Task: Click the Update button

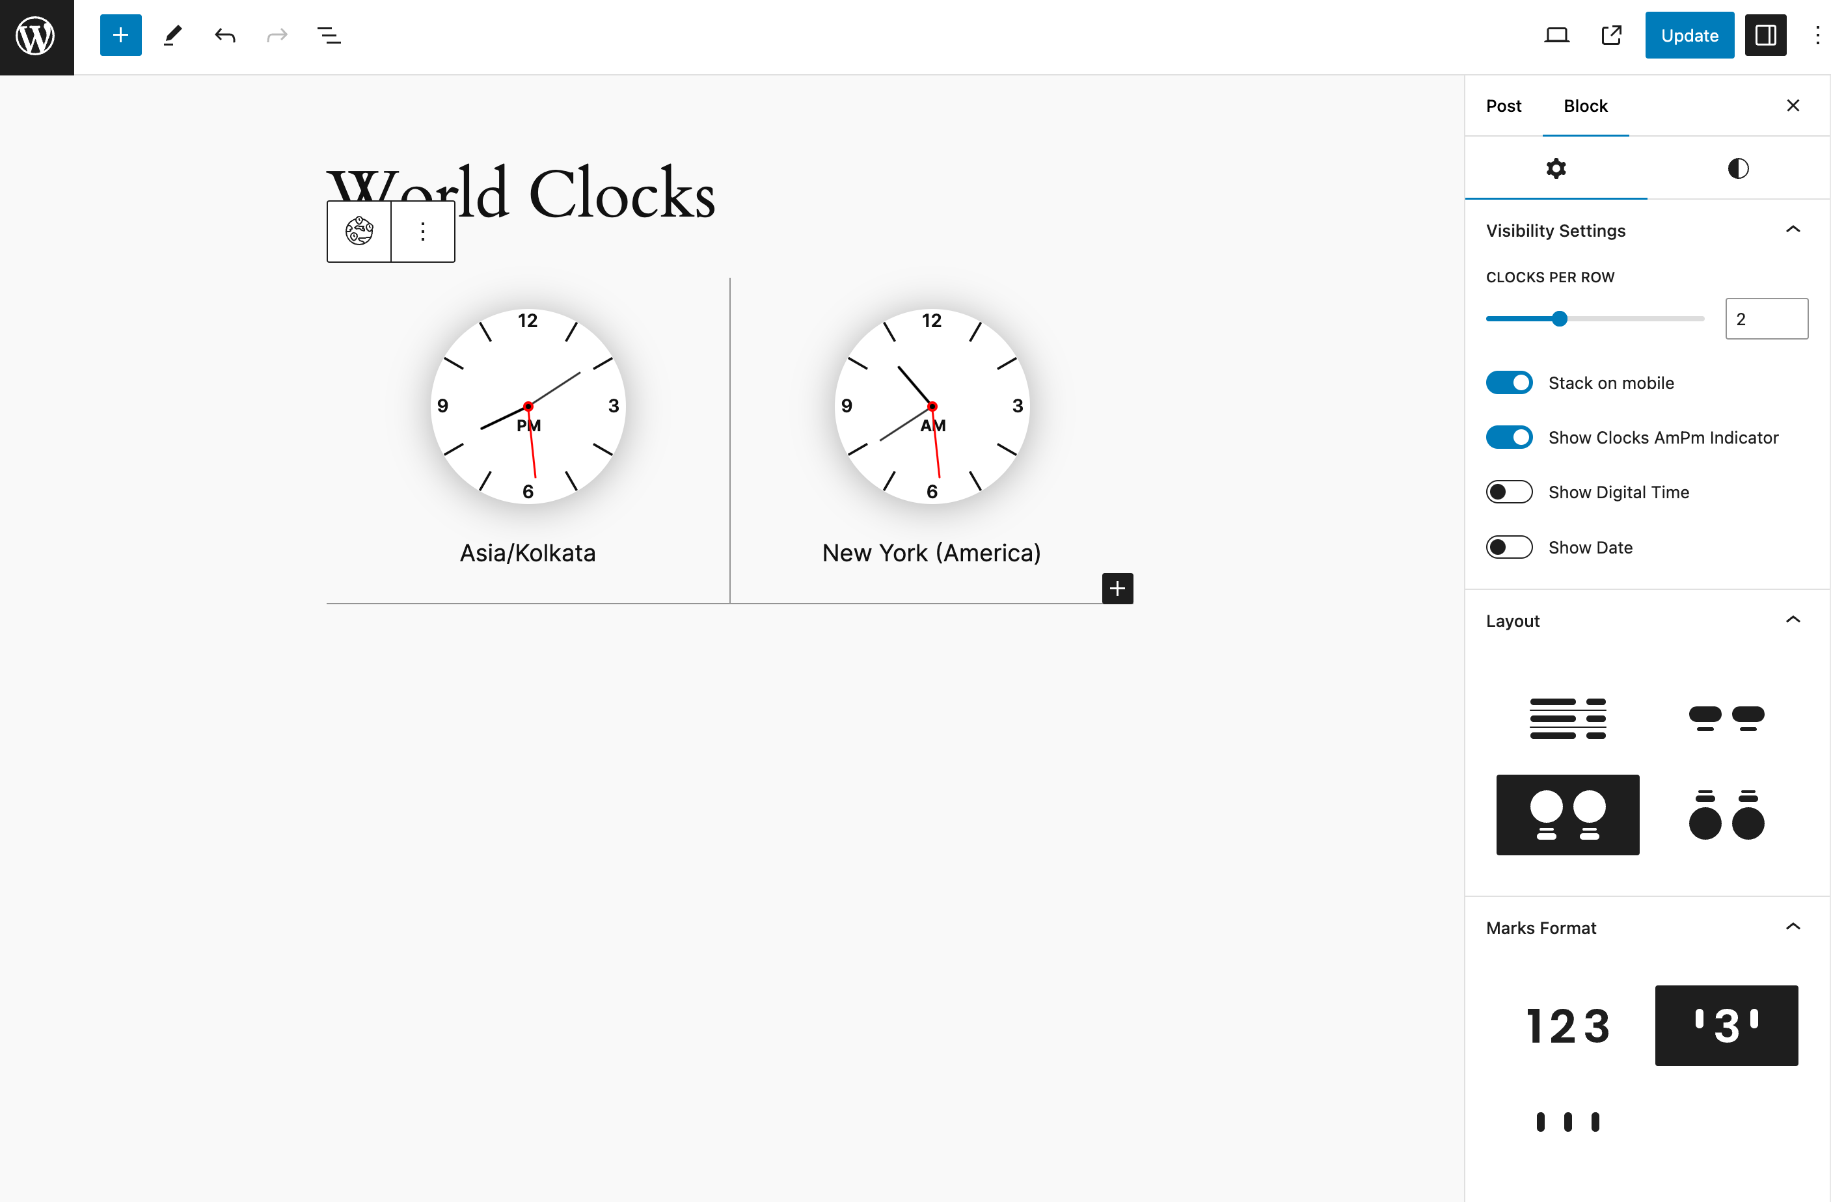Action: (x=1687, y=36)
